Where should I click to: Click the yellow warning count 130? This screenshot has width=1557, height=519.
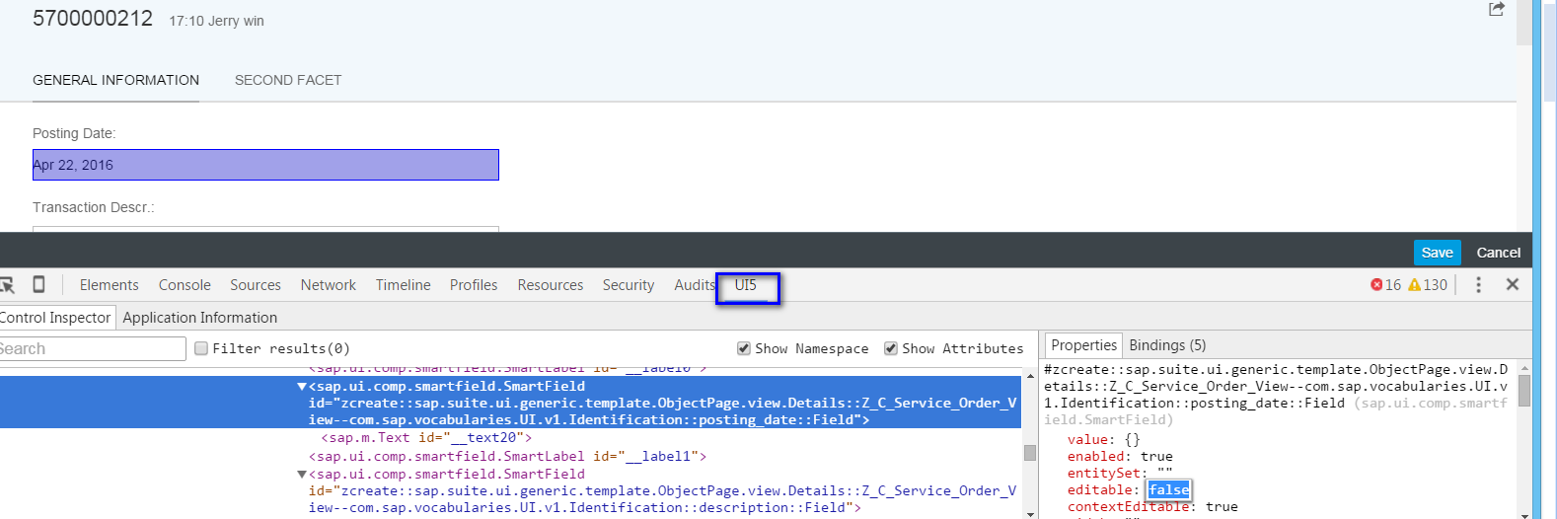pyautogui.click(x=1428, y=284)
